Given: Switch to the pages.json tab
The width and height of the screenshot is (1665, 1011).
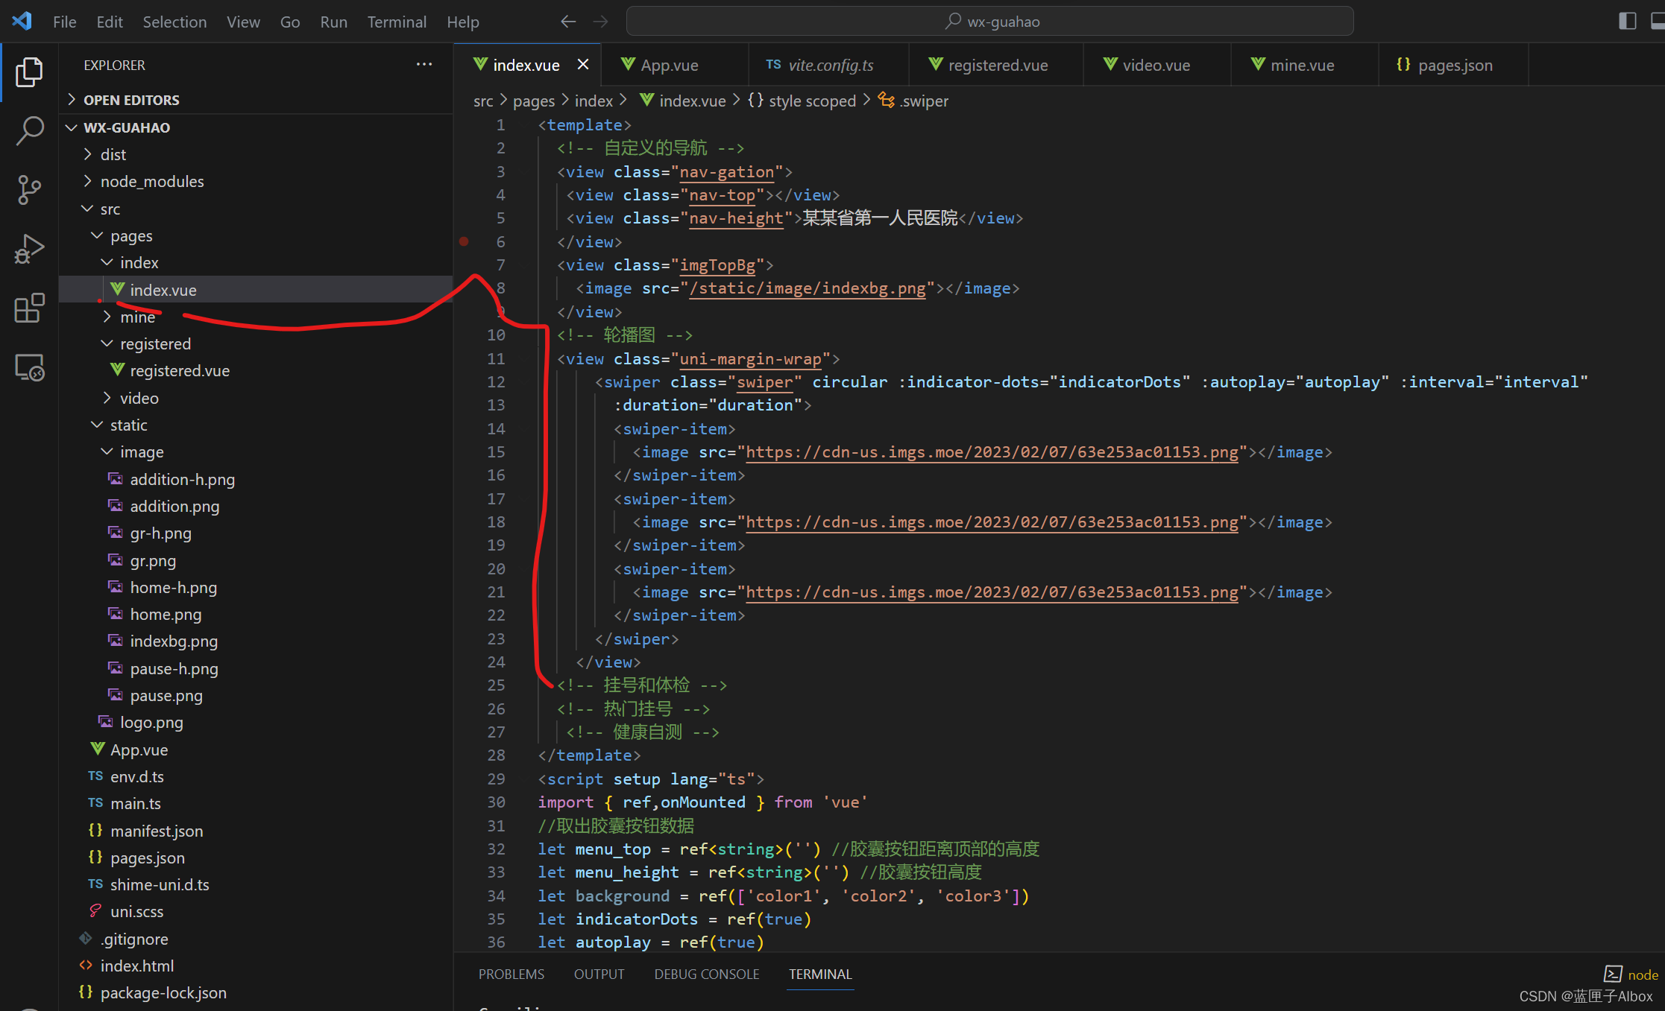Looking at the screenshot, I should pos(1454,65).
